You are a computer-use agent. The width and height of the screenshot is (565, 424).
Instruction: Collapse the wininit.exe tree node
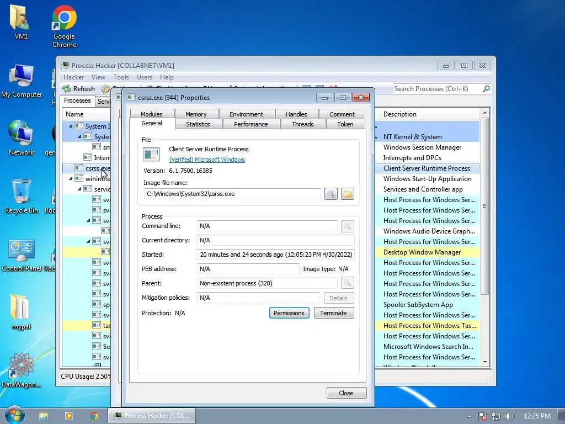tap(71, 178)
